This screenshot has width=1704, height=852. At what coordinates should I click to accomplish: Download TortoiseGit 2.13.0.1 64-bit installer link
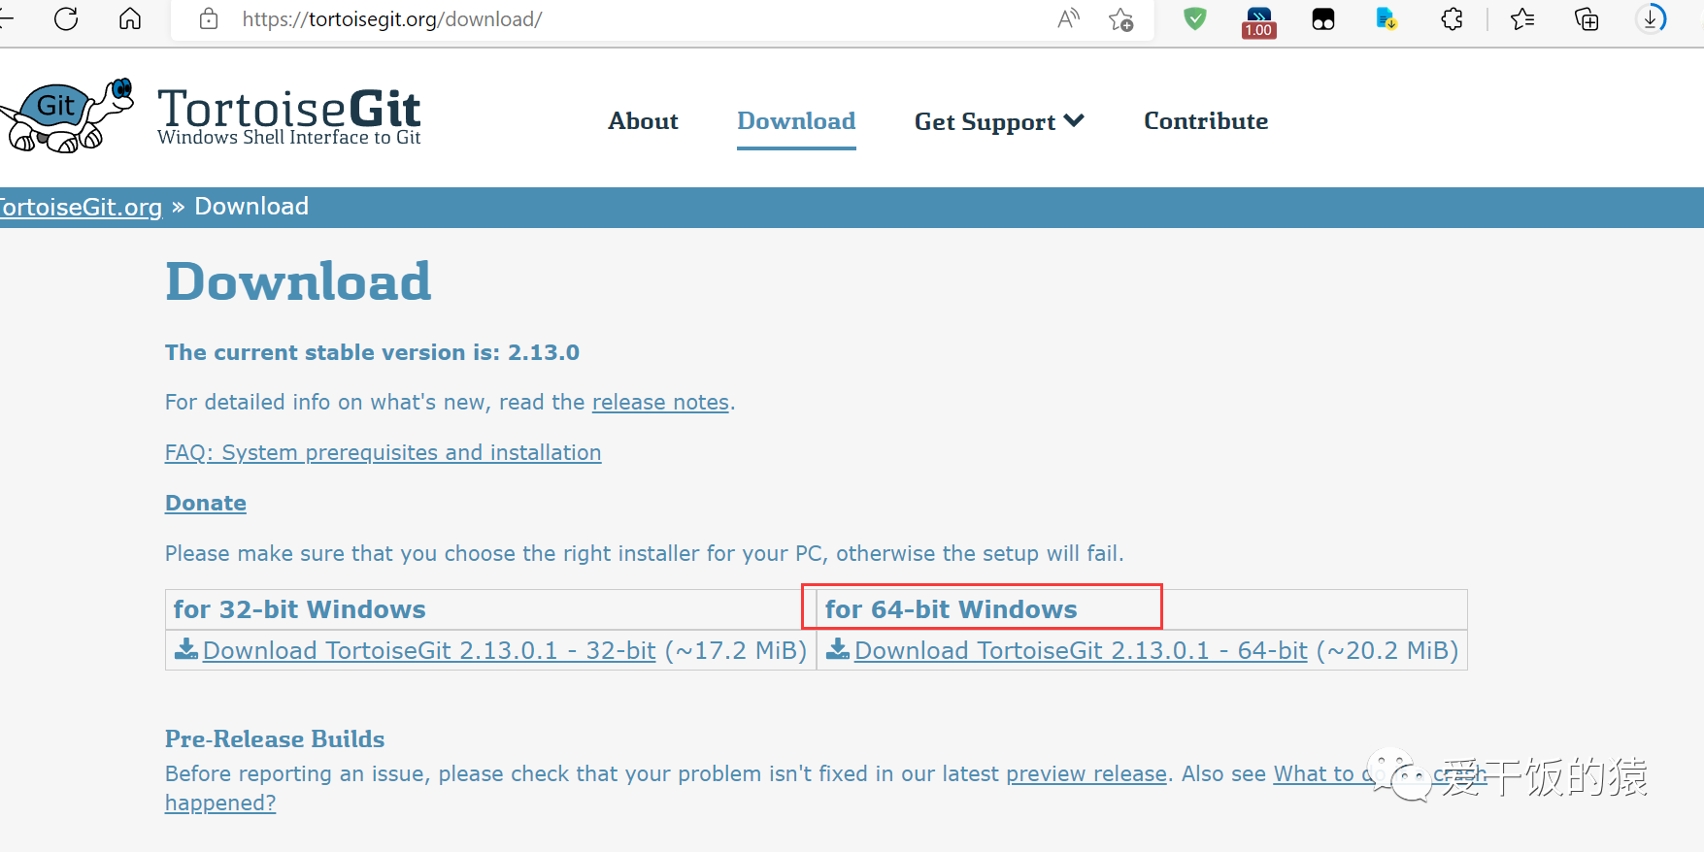click(1081, 650)
